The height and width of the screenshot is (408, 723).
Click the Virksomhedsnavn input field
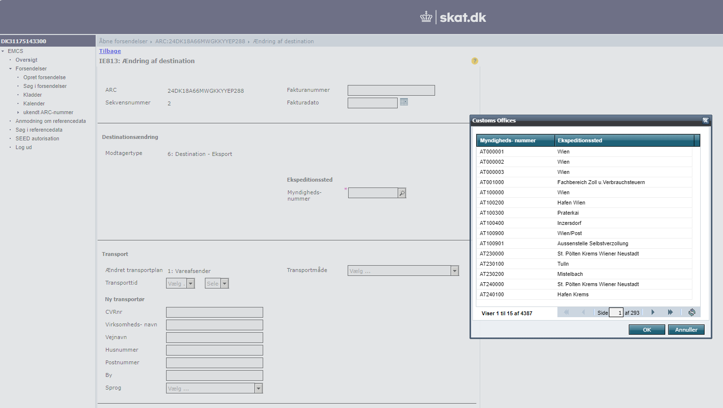click(x=214, y=325)
